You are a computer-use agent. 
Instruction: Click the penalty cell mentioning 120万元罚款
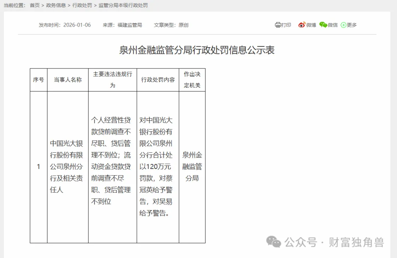[158, 167]
